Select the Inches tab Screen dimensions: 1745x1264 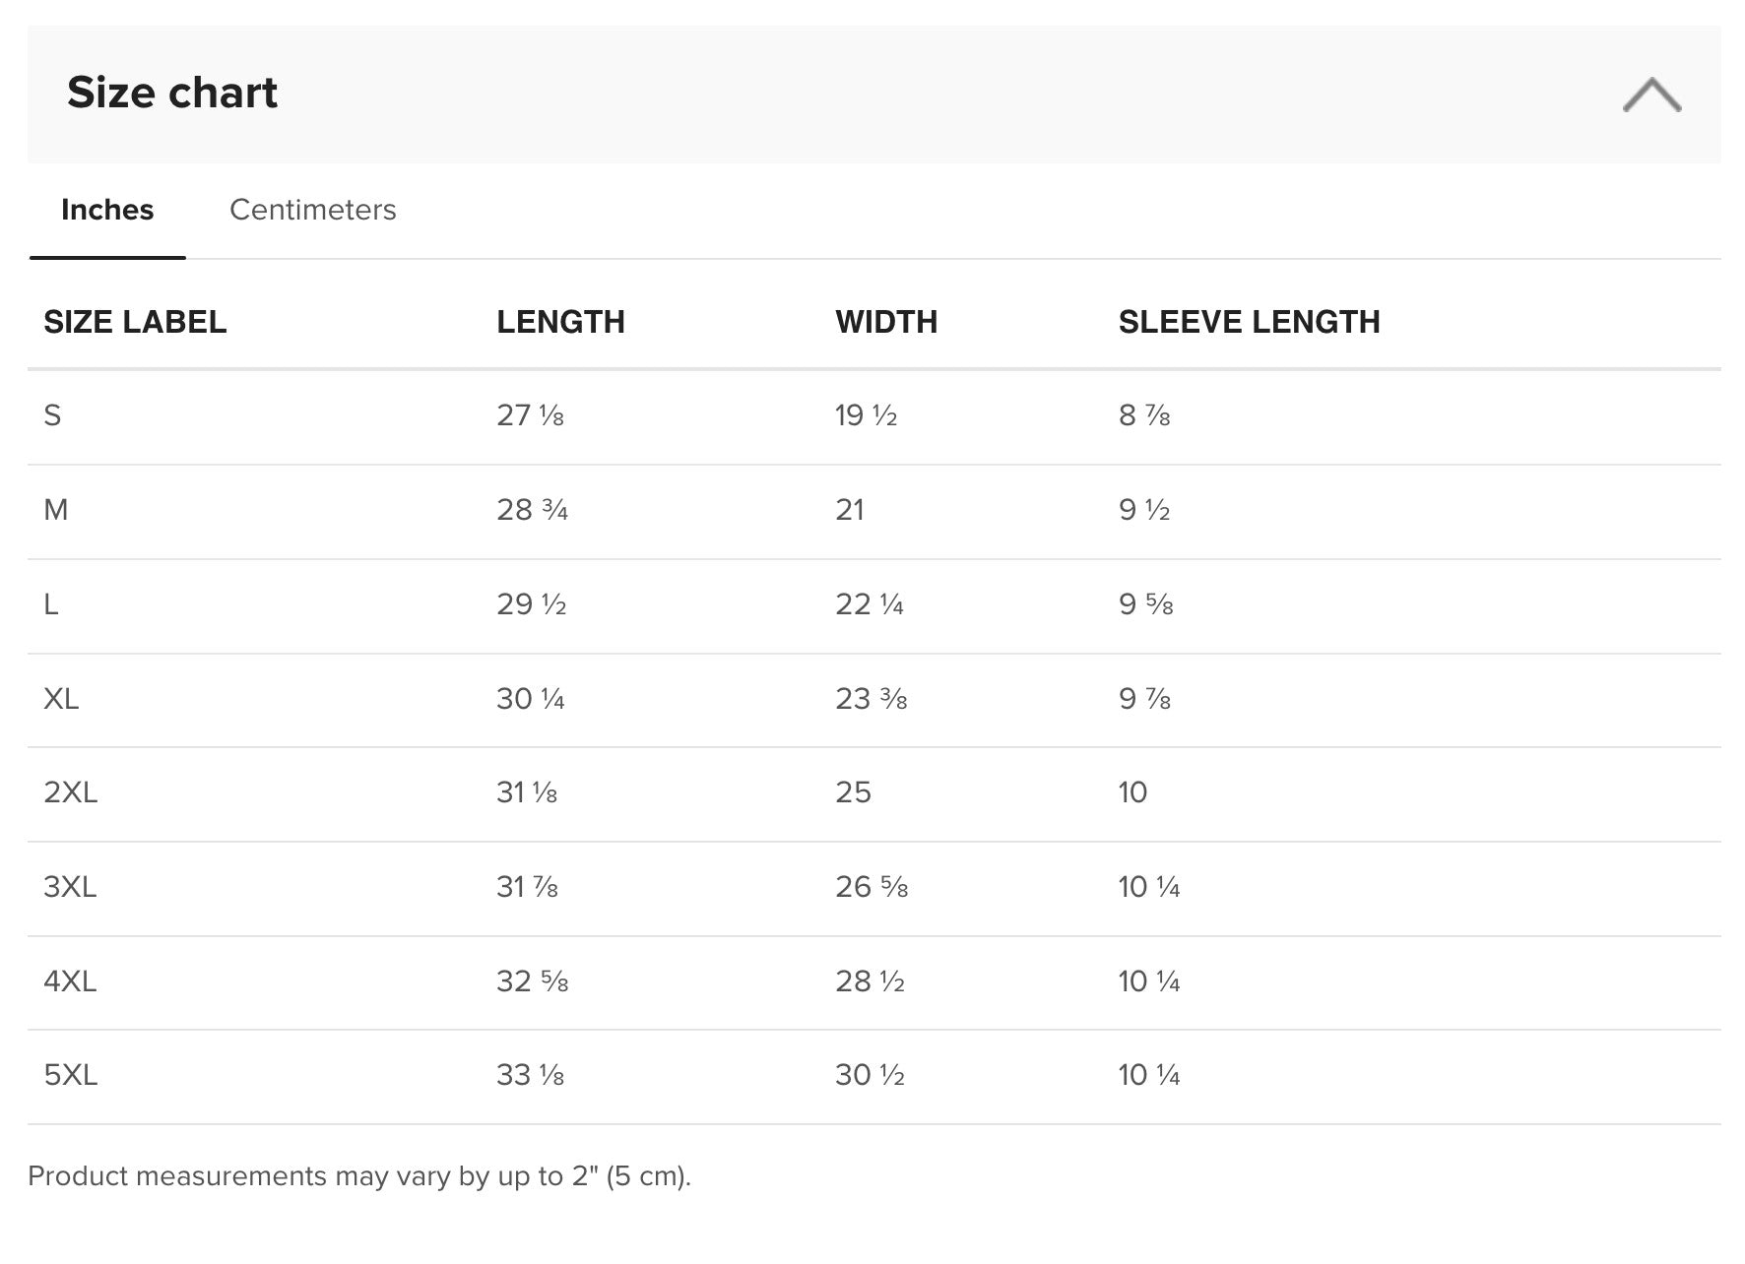click(107, 210)
